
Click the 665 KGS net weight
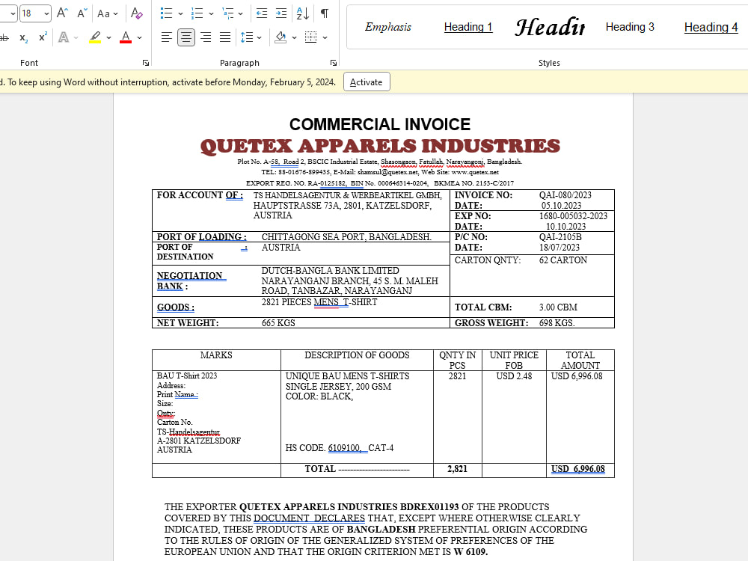point(278,323)
